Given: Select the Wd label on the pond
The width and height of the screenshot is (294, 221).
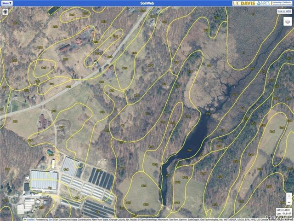Looking at the screenshot, I should tap(189, 150).
